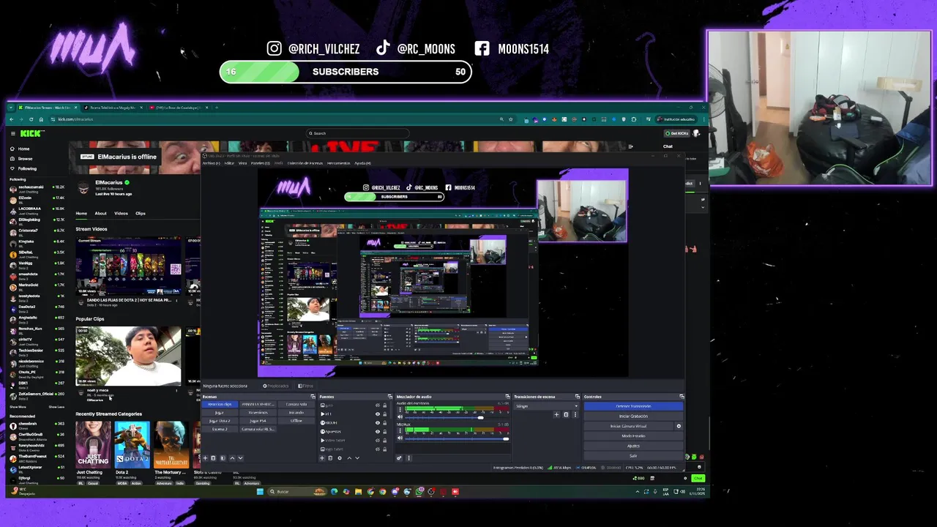Screen dimensions: 937x527
Task: Open Audio del escritorio options menu dots
Action: [x=400, y=409]
